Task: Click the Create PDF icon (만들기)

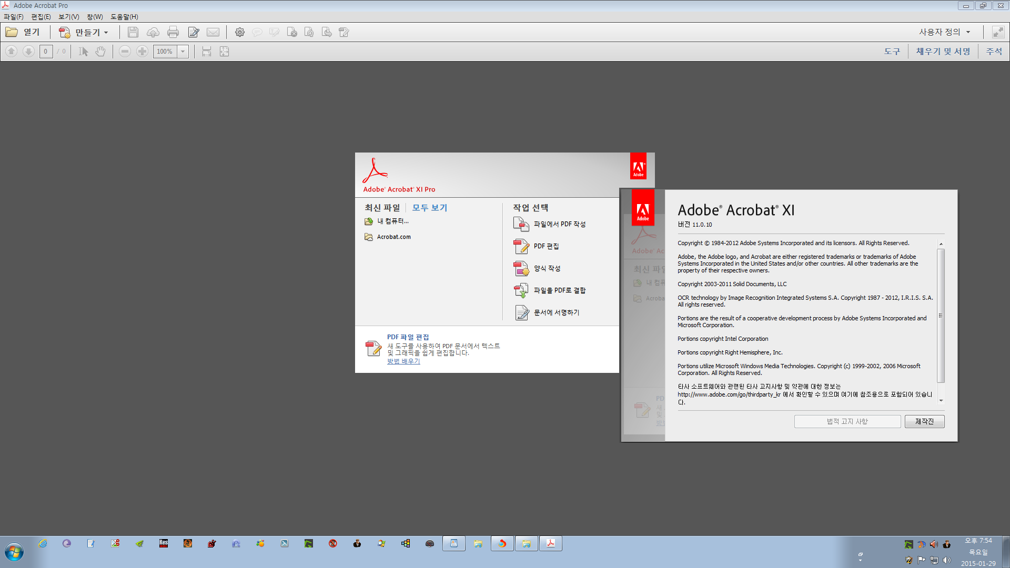Action: pos(65,33)
